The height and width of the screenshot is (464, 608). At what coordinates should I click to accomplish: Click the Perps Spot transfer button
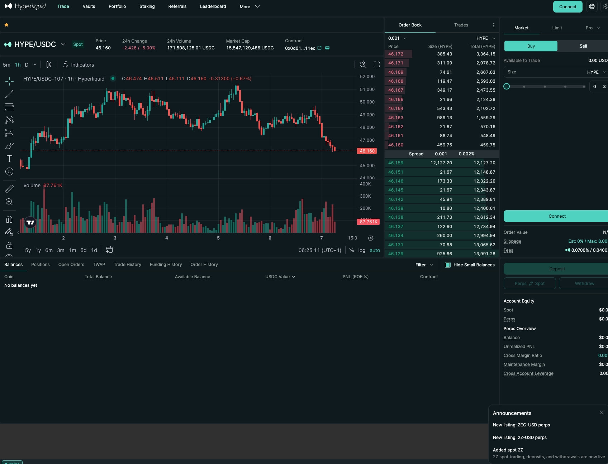coord(529,283)
